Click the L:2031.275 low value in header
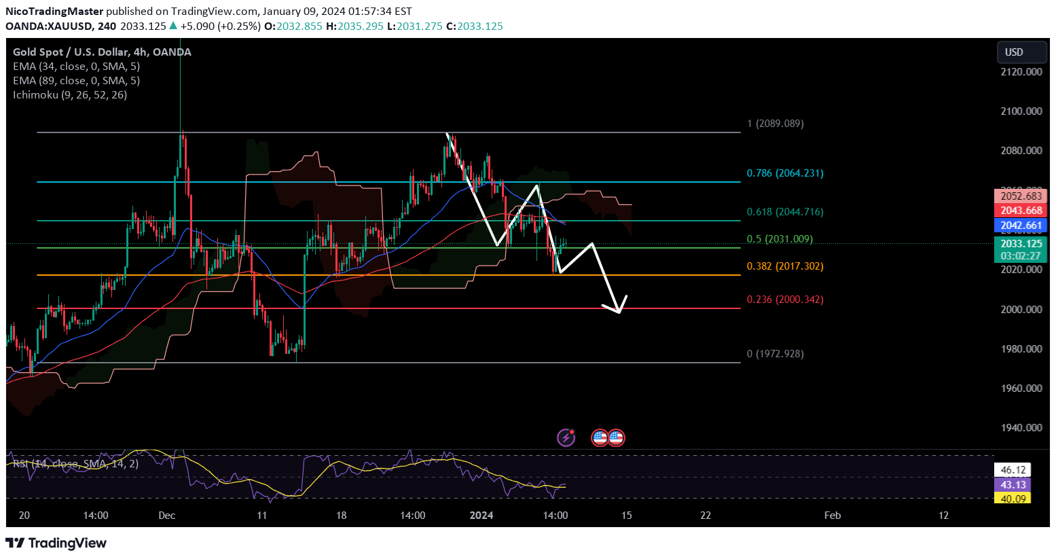1056x559 pixels. click(414, 26)
